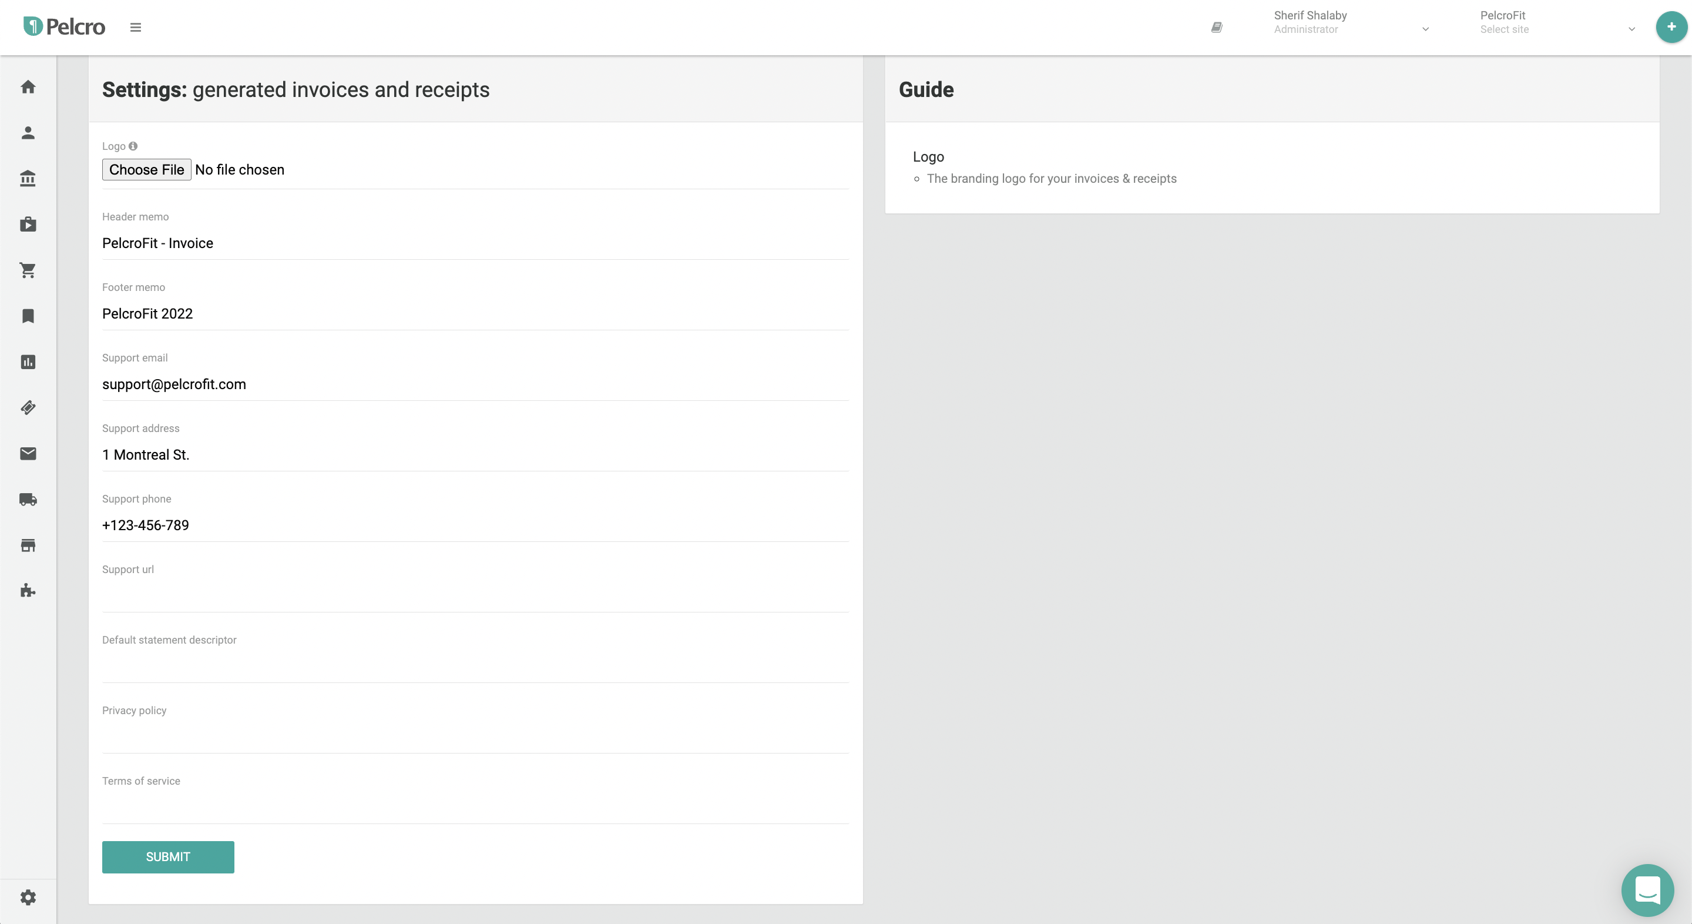Click the Logo info icon
1692x924 pixels.
133,146
